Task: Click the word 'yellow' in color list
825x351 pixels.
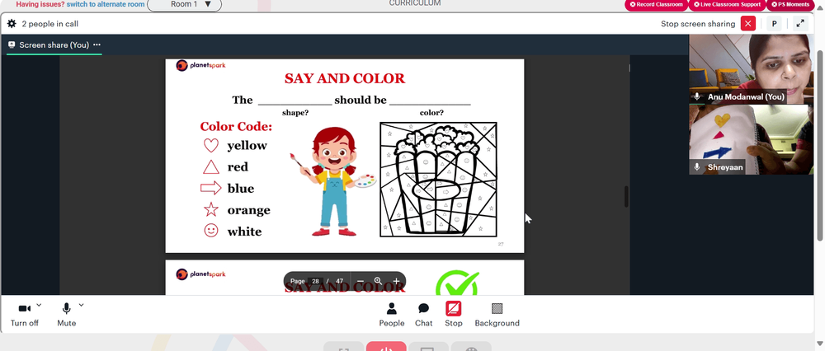Action: [x=247, y=146]
